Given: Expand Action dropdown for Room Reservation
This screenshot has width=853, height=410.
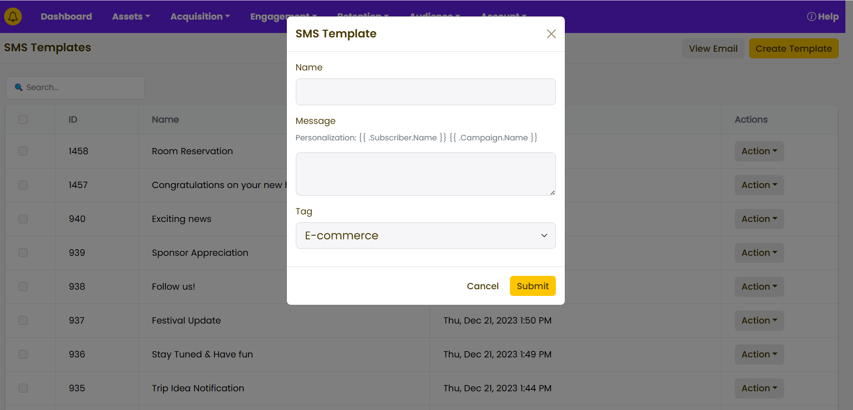Looking at the screenshot, I should [759, 151].
